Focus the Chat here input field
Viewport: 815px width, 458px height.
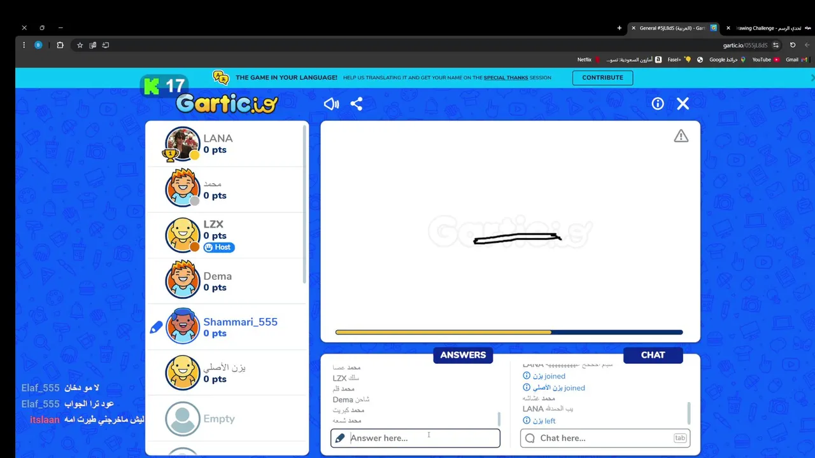pyautogui.click(x=605, y=438)
